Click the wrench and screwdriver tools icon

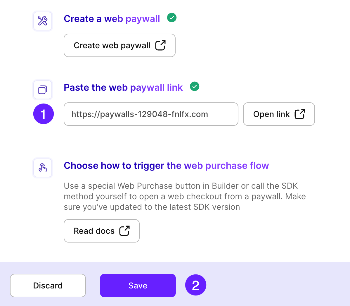(x=43, y=21)
